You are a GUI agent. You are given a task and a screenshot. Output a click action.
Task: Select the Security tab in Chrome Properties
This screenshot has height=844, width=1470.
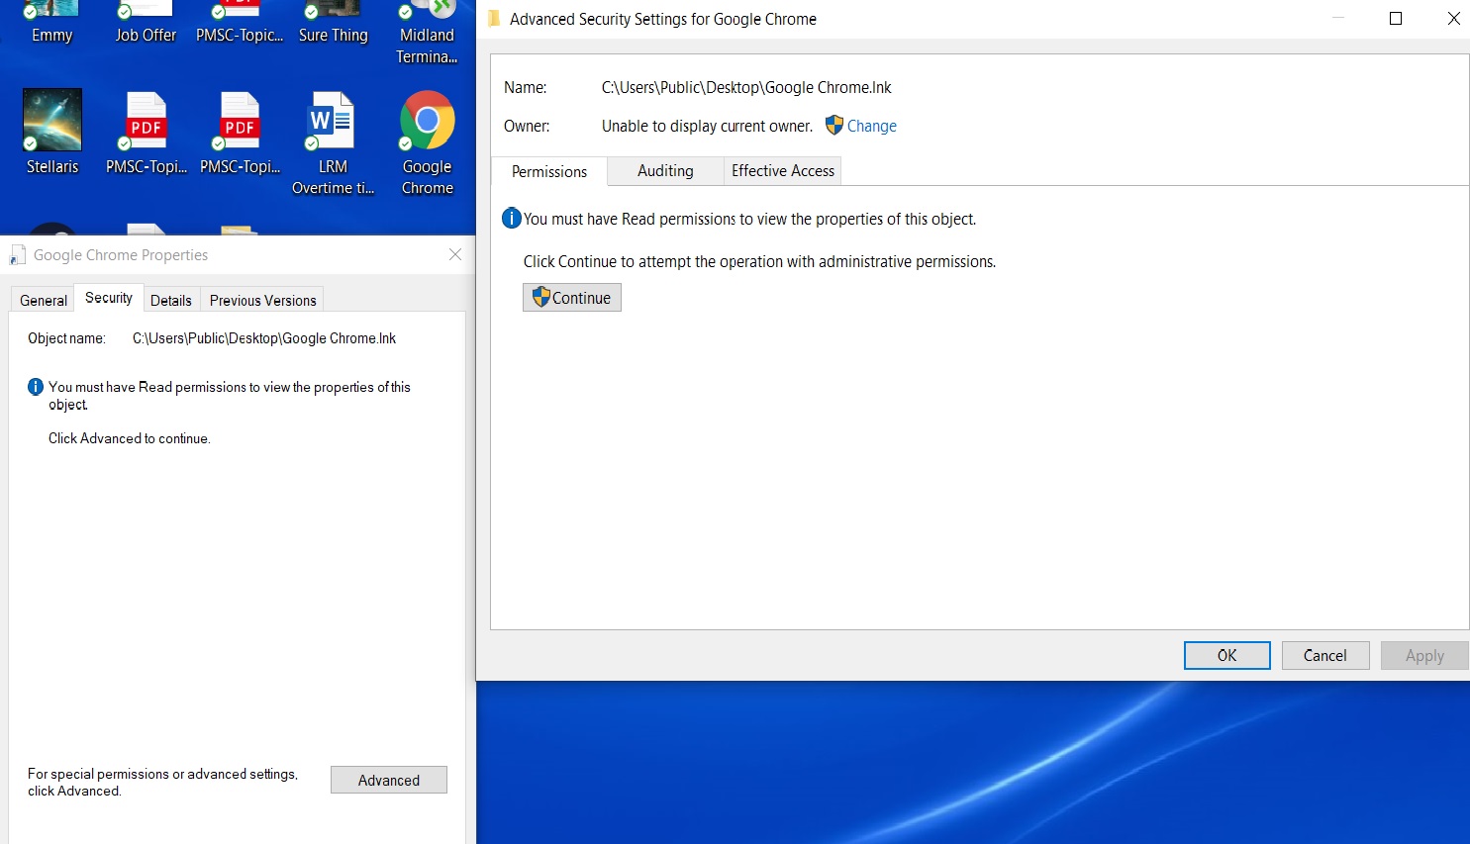(109, 298)
